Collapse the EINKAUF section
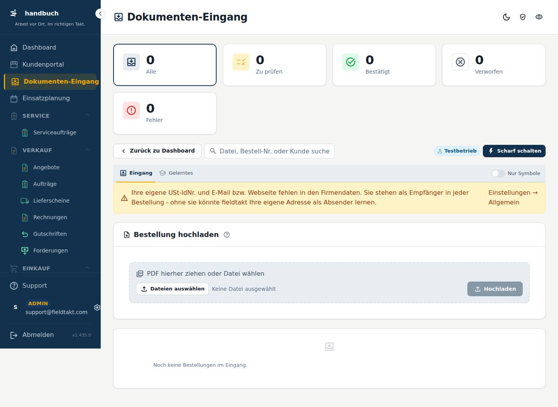Screen dimensions: 558x407 pos(87,268)
